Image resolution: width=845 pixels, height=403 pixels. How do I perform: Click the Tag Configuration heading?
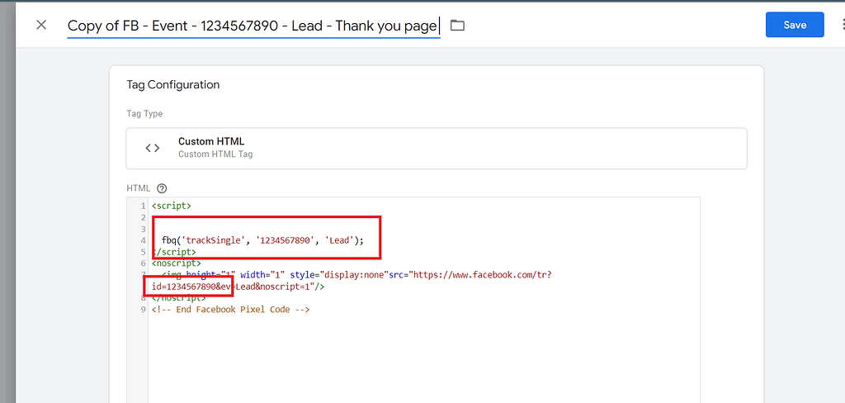[172, 84]
